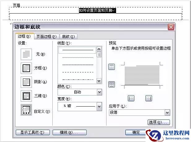Choose the long-dashed line style in 线型 list
191x142 pixels.
[78, 72]
